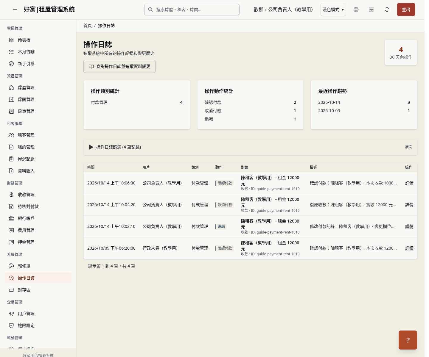
Task: Open the 淺色模式 theme dropdown
Action: pyautogui.click(x=333, y=10)
